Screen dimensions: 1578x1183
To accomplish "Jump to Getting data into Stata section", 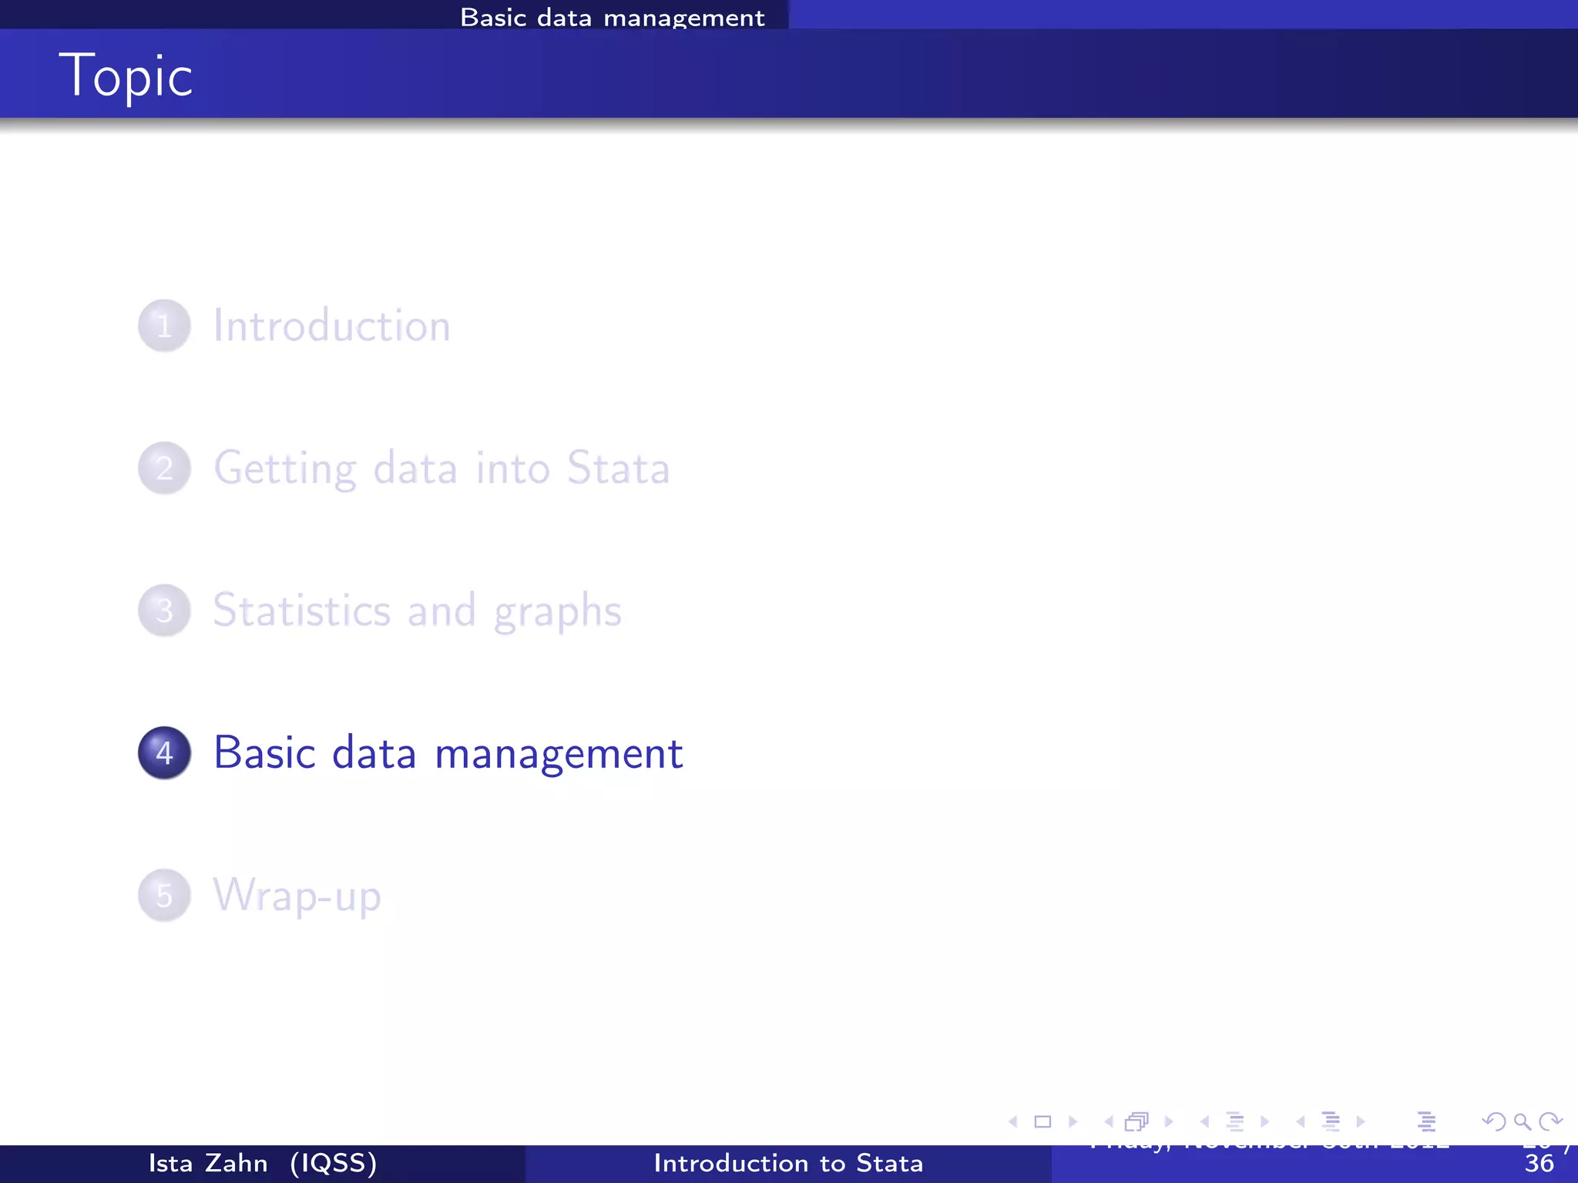I will tap(441, 468).
